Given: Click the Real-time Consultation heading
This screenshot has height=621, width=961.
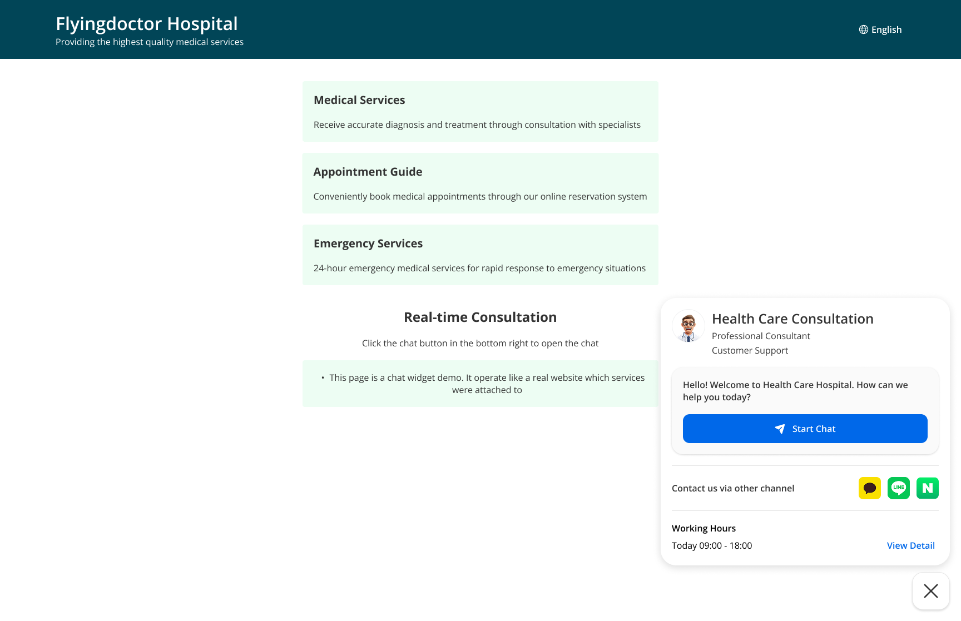Looking at the screenshot, I should (480, 317).
